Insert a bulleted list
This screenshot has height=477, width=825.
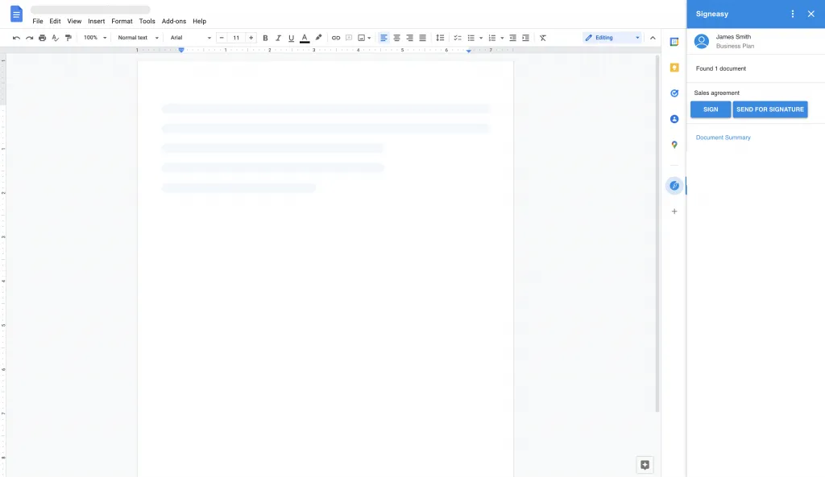click(x=471, y=38)
